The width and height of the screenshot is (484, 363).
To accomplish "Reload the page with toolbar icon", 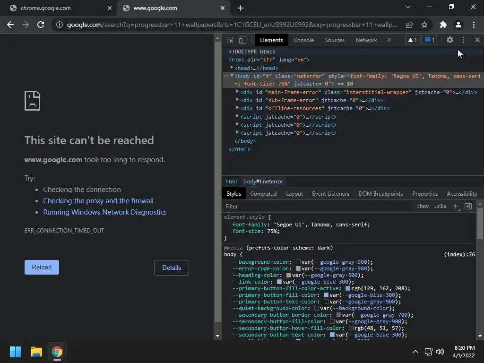I will (x=41, y=25).
